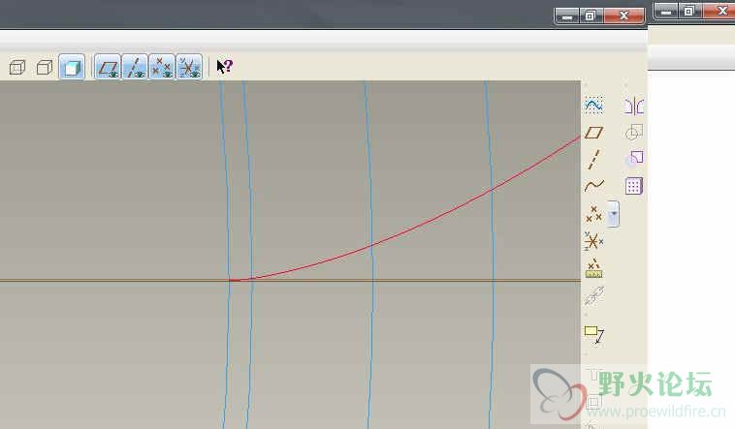Open the Sketch tool in right toolbar
The width and height of the screenshot is (735, 429).
click(x=593, y=105)
